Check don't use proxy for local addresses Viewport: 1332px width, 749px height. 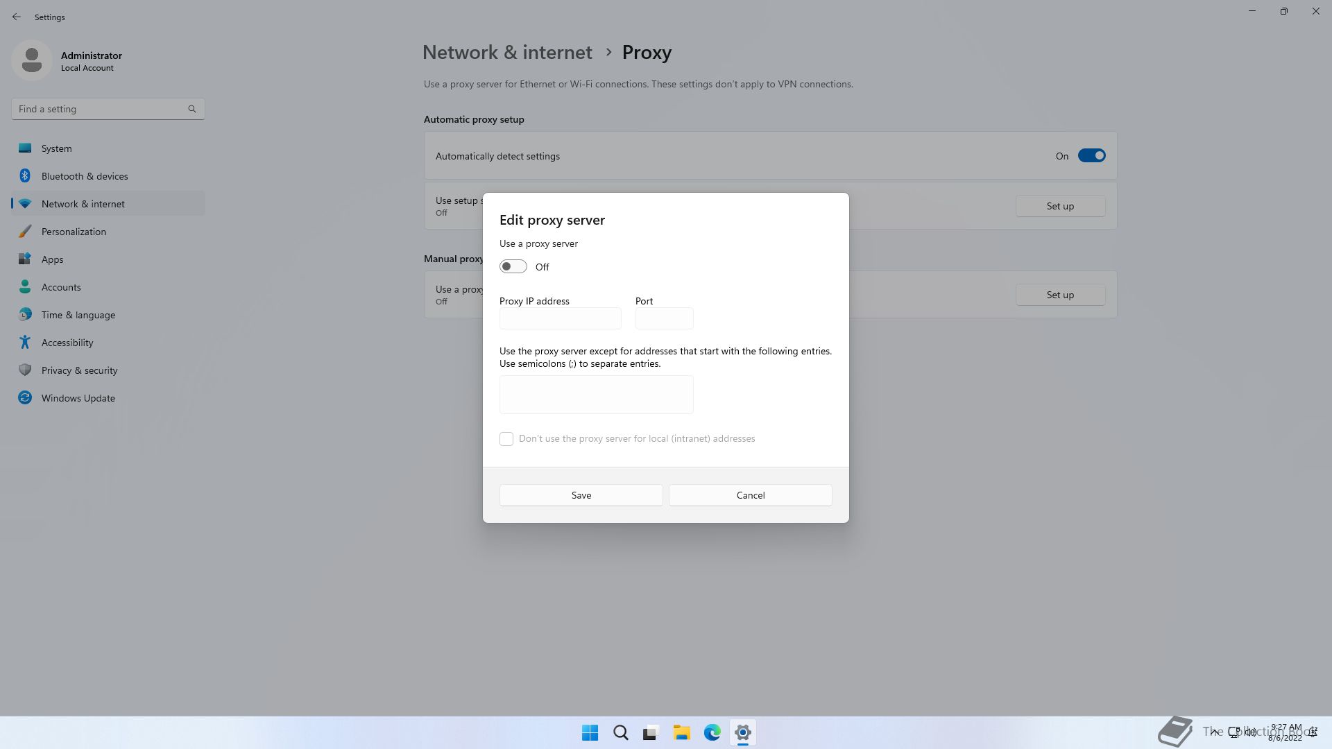click(x=506, y=439)
